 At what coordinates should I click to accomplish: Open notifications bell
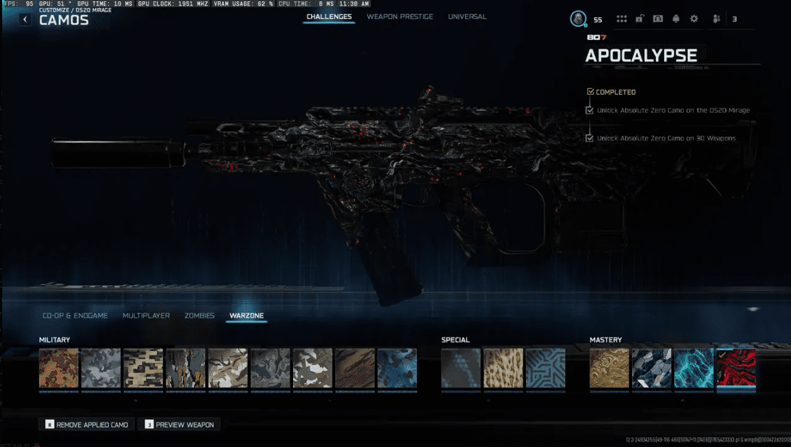[676, 19]
